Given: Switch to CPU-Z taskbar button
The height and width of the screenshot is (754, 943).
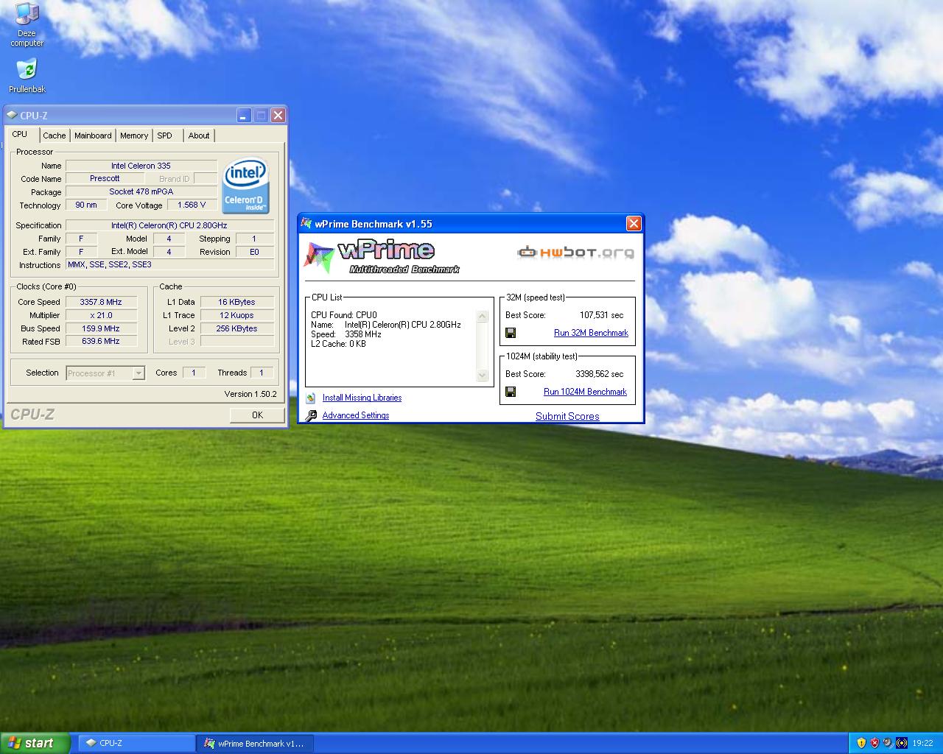Looking at the screenshot, I should pos(136,744).
